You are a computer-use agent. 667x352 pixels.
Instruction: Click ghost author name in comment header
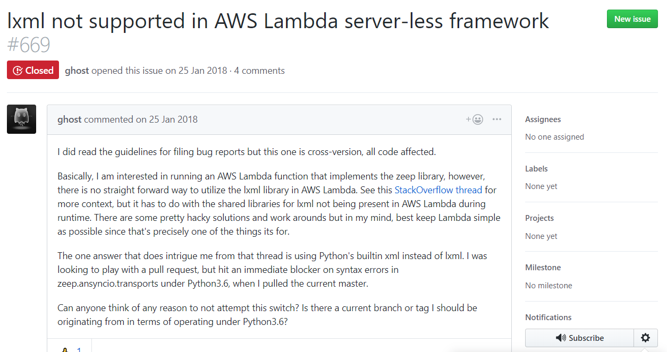tap(70, 119)
